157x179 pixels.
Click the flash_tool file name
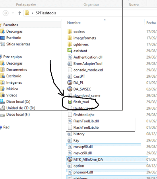81,102
